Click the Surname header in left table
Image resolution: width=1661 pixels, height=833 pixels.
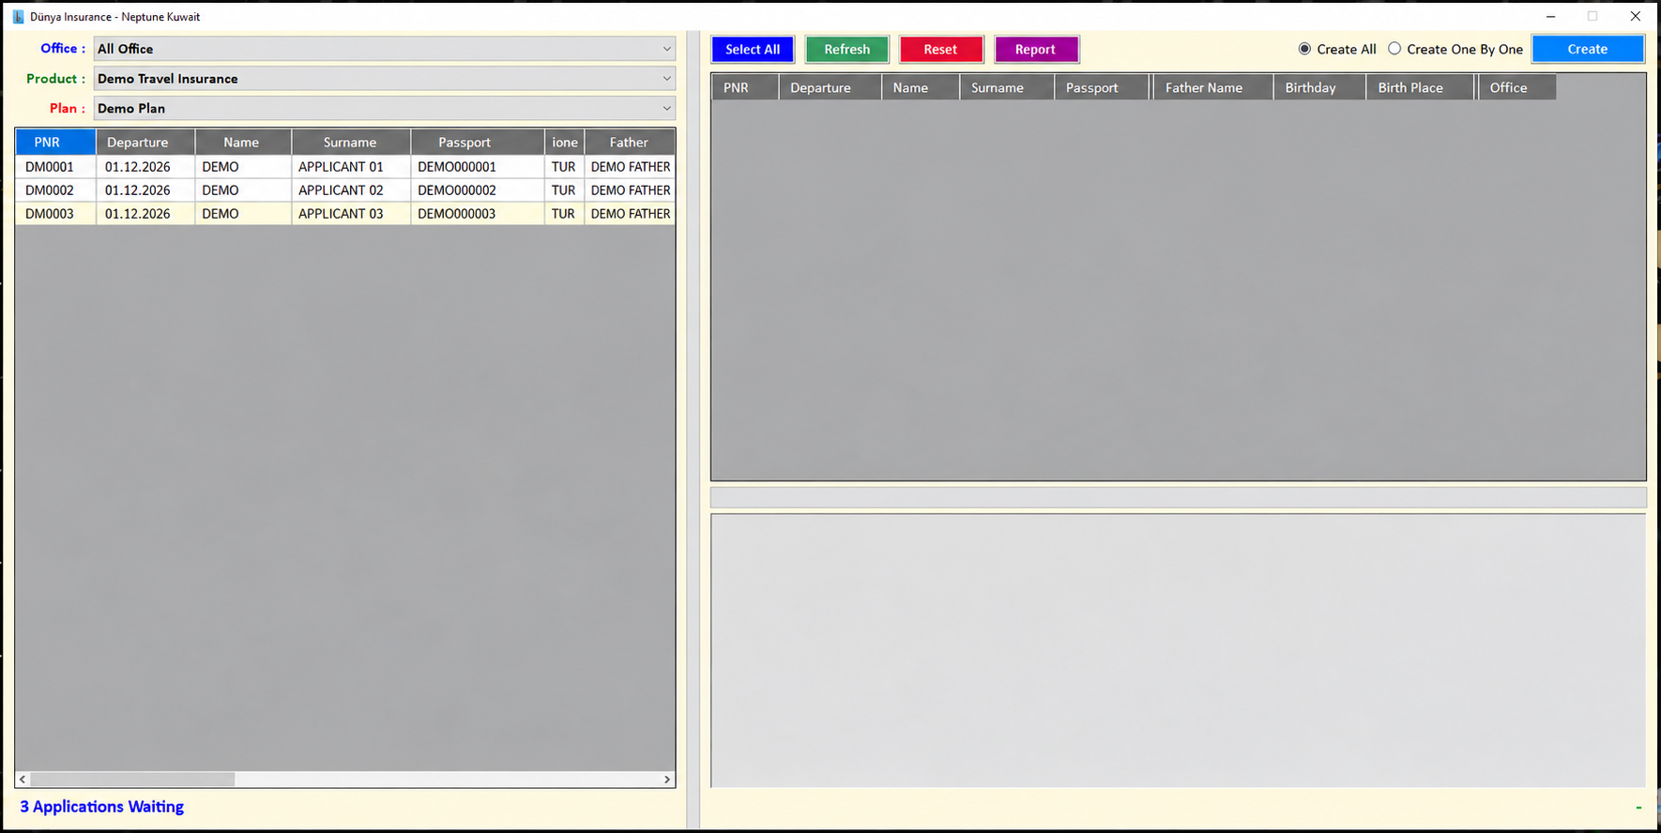pos(351,143)
